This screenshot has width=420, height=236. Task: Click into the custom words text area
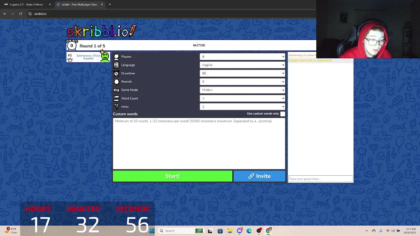coord(199,143)
